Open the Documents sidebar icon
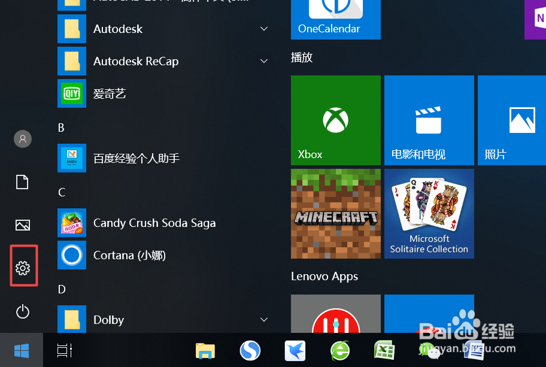 (22, 182)
